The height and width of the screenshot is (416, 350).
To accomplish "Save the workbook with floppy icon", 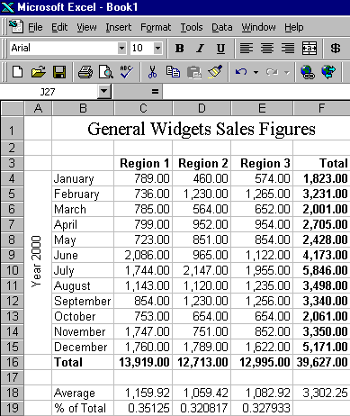I will click(59, 72).
